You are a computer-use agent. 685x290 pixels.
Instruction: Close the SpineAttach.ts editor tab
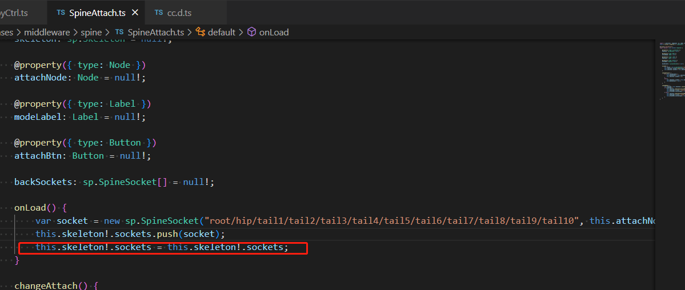135,13
